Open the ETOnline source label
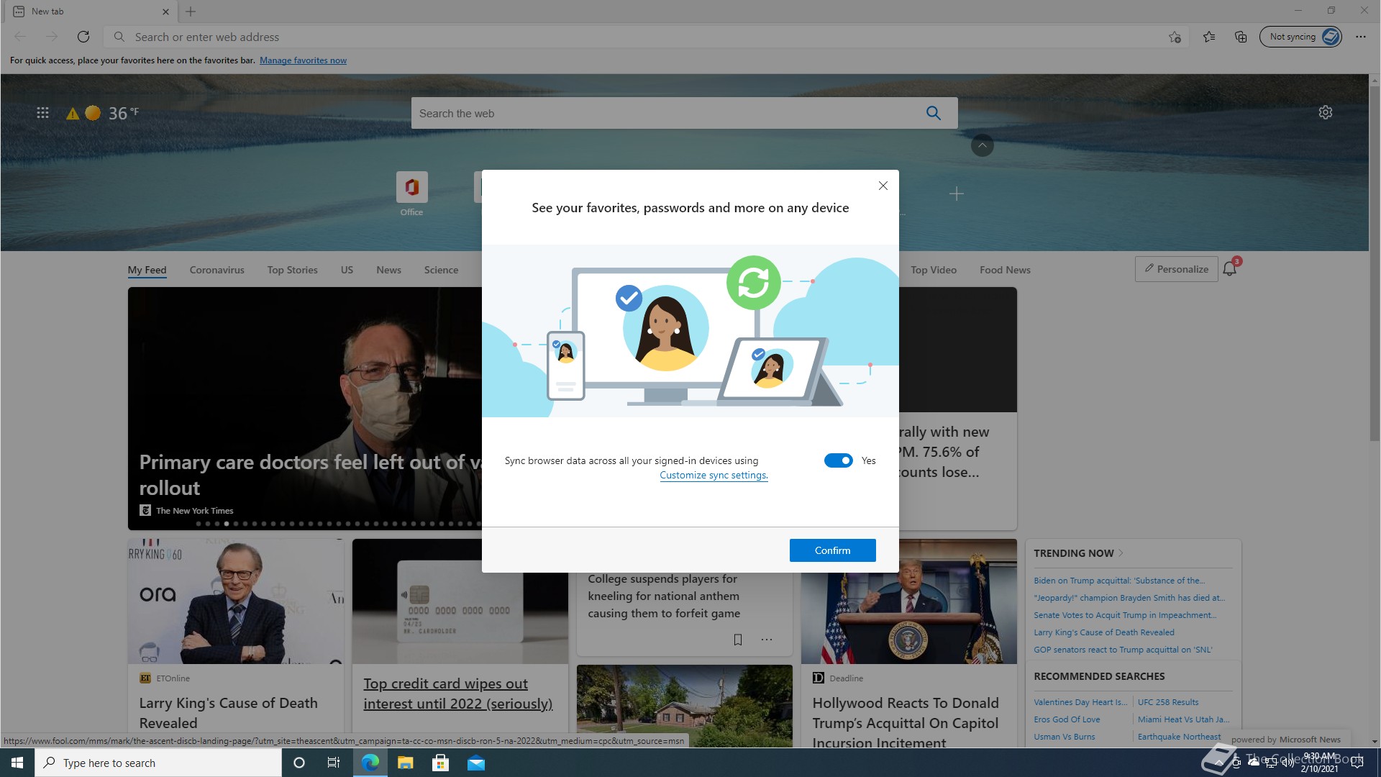This screenshot has width=1381, height=777. click(173, 678)
